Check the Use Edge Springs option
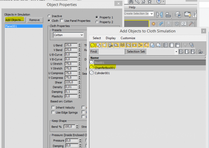 [x=53, y=112]
